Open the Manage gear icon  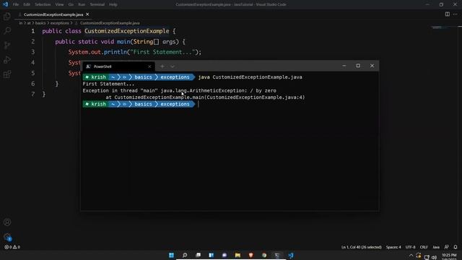pyautogui.click(x=7, y=237)
